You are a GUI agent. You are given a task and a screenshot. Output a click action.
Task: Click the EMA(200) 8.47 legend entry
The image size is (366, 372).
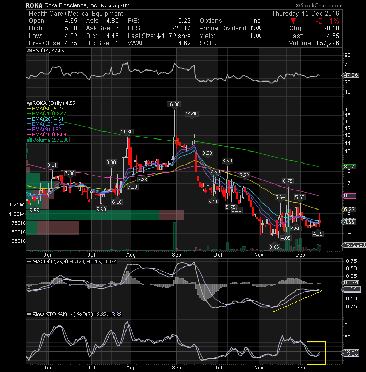tap(47, 114)
